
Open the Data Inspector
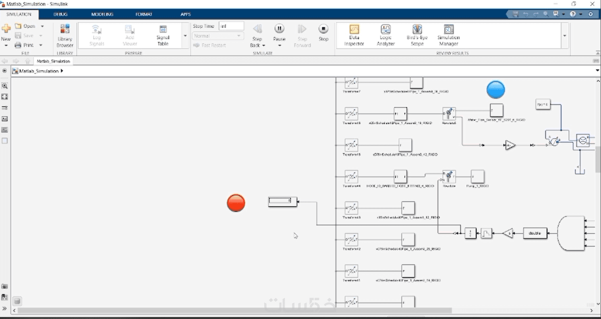coord(354,35)
